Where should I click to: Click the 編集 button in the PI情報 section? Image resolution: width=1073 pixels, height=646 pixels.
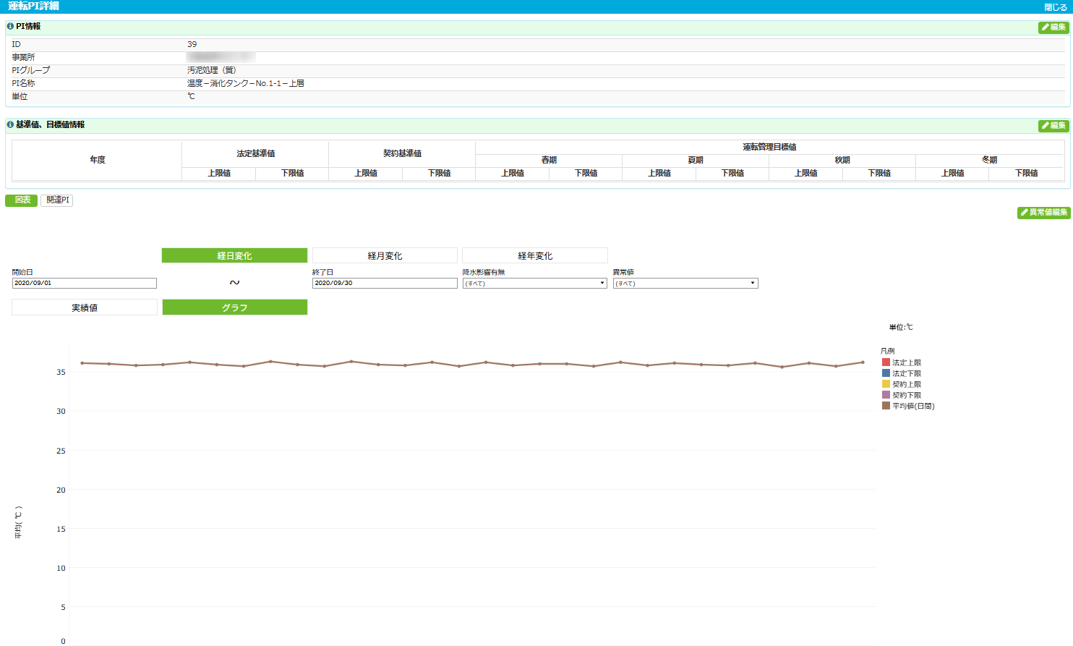pos(1053,27)
